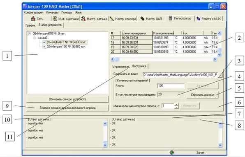Click the Занят status bar text
Viewport: 245px width, 157px height.
click(x=200, y=153)
